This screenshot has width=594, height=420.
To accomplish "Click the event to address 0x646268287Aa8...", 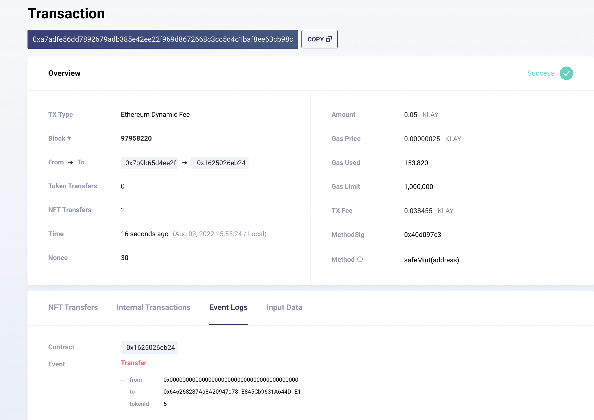I will tap(232, 392).
